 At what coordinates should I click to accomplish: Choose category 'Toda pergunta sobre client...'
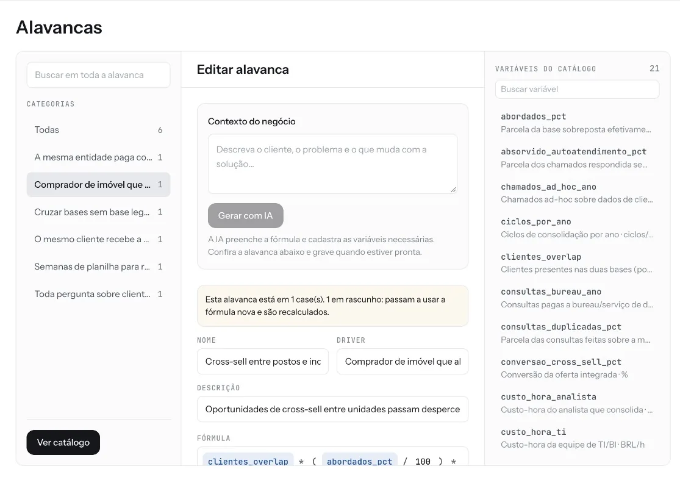[98, 294]
